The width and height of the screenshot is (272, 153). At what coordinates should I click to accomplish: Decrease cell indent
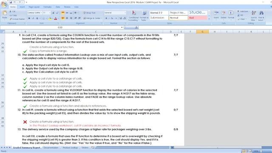tap(76, 18)
